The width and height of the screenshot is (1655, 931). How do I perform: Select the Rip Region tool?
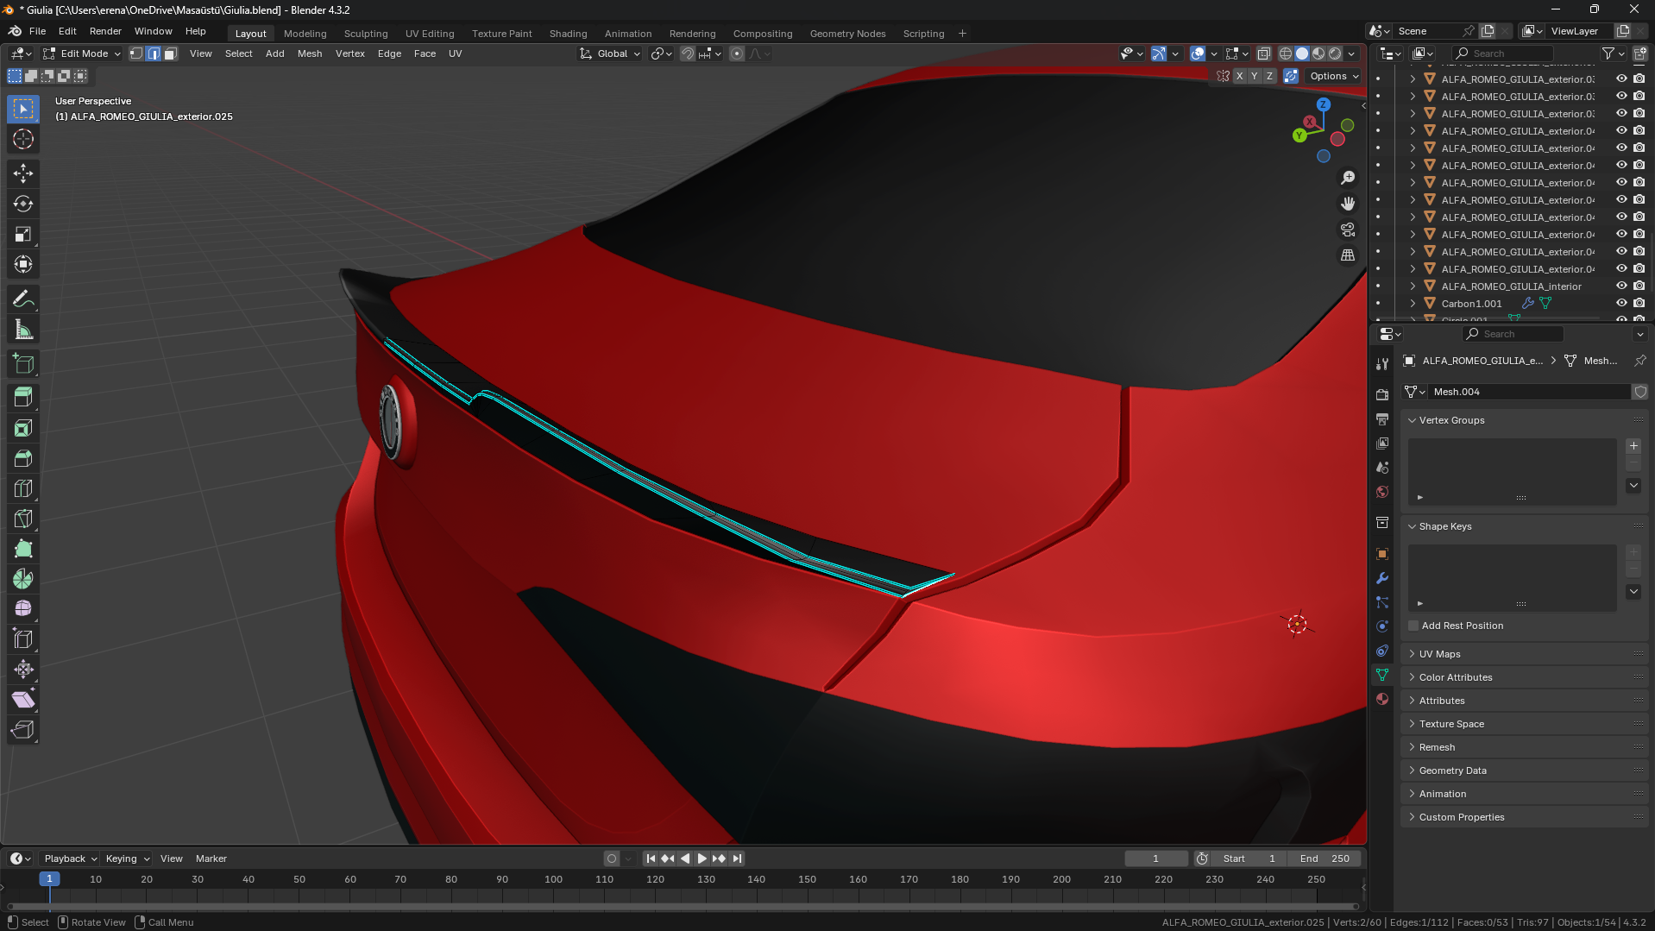23,730
